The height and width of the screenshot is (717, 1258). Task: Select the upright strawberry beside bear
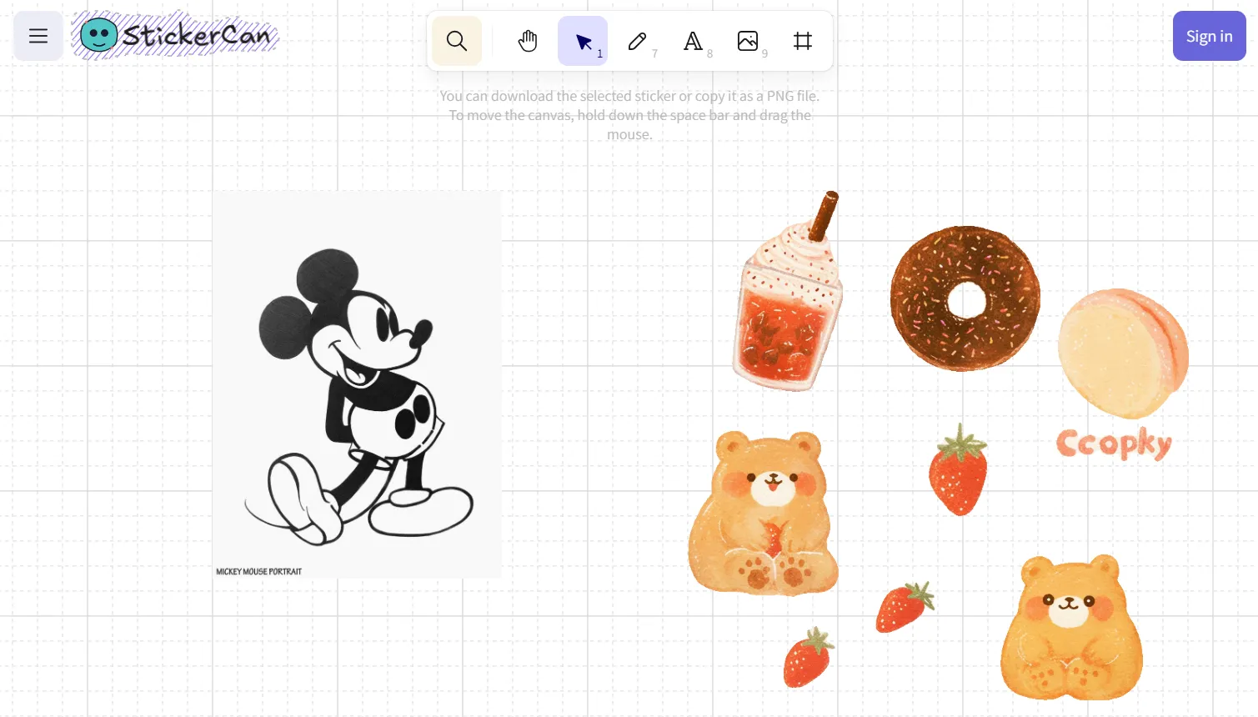[959, 469]
